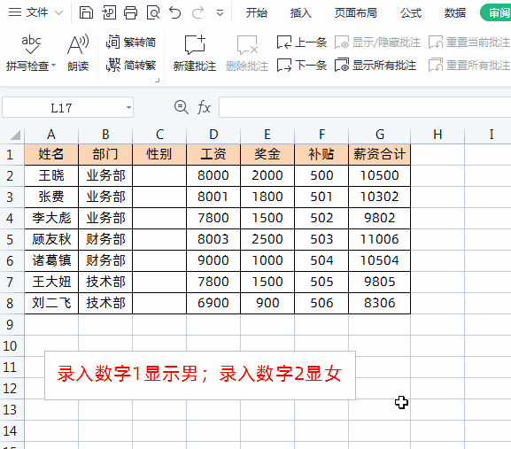Click inside the formula bar input

click(365, 107)
